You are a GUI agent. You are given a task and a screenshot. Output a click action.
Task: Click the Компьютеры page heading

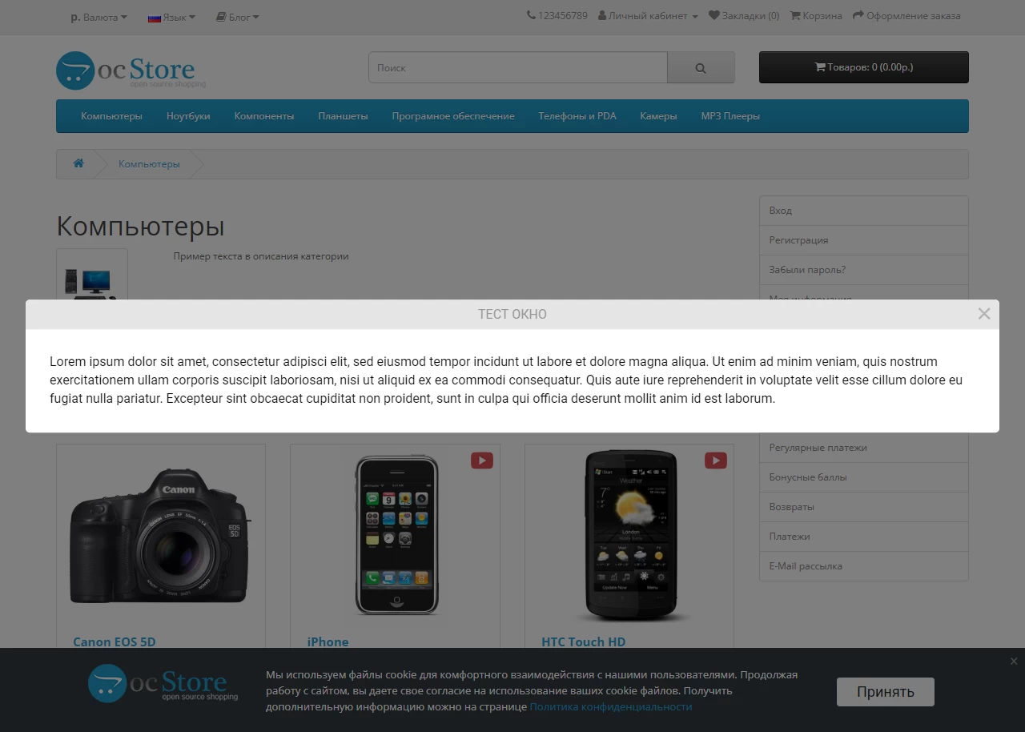pyautogui.click(x=140, y=226)
